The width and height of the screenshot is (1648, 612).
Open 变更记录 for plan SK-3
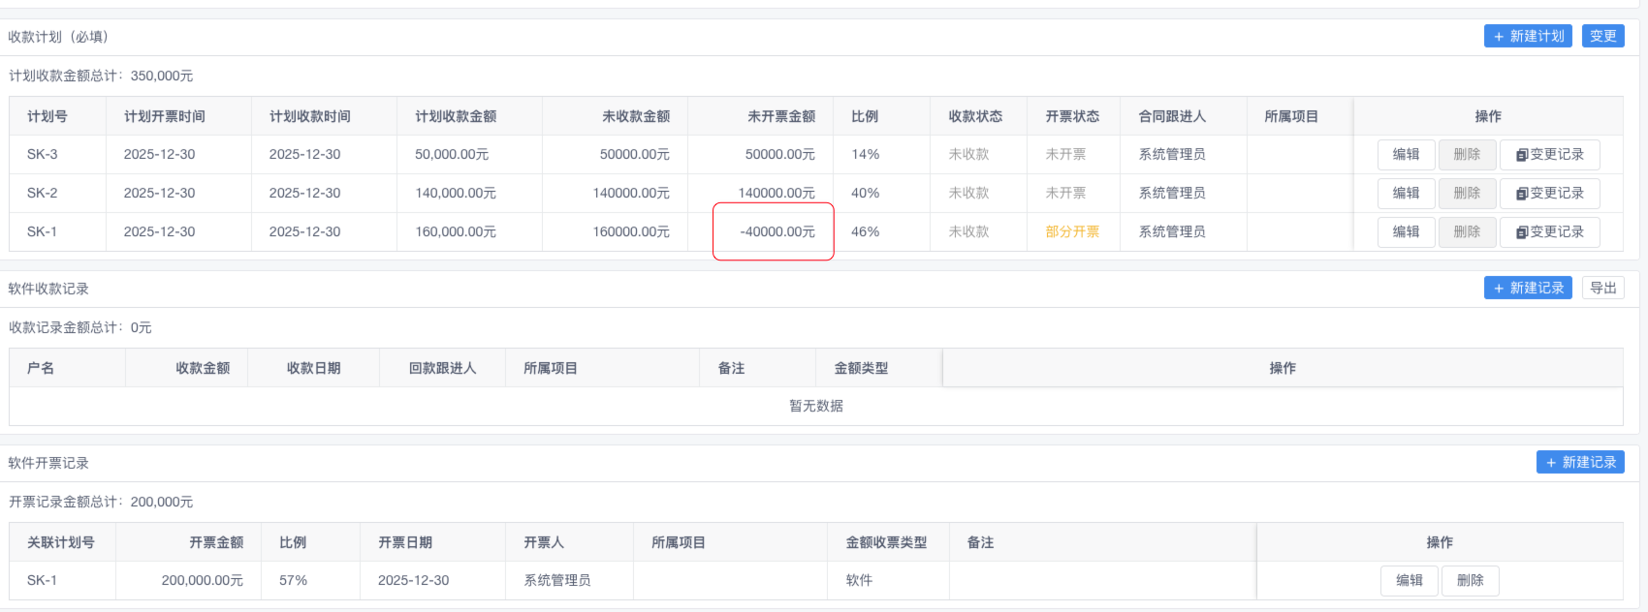[1549, 154]
